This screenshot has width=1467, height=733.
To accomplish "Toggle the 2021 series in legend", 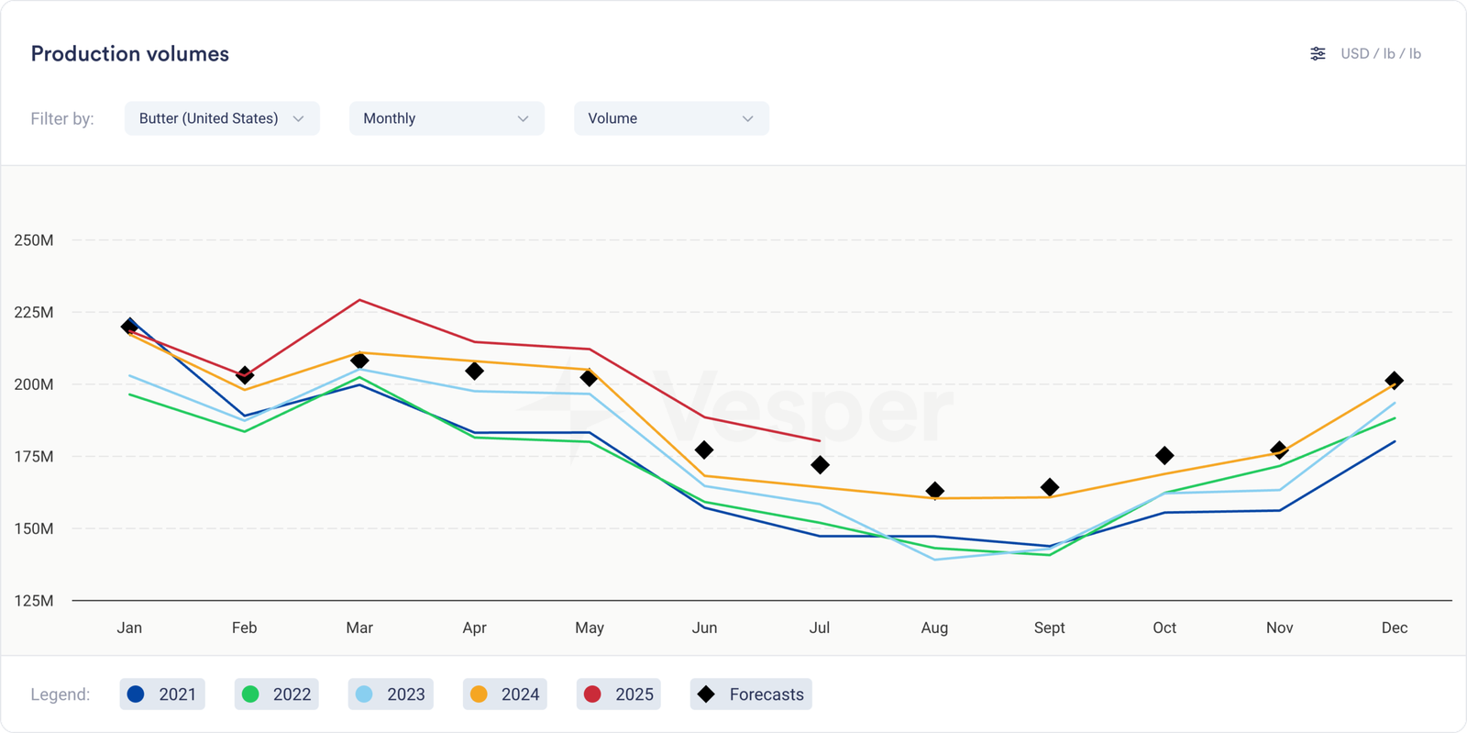I will (x=162, y=694).
